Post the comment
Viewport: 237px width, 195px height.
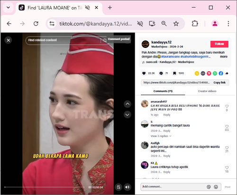click(228, 187)
